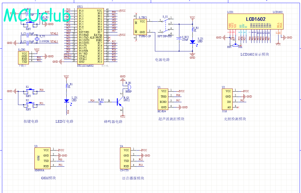Select the K2 key push button
The width and height of the screenshot is (301, 193).
pyautogui.click(x=30, y=104)
